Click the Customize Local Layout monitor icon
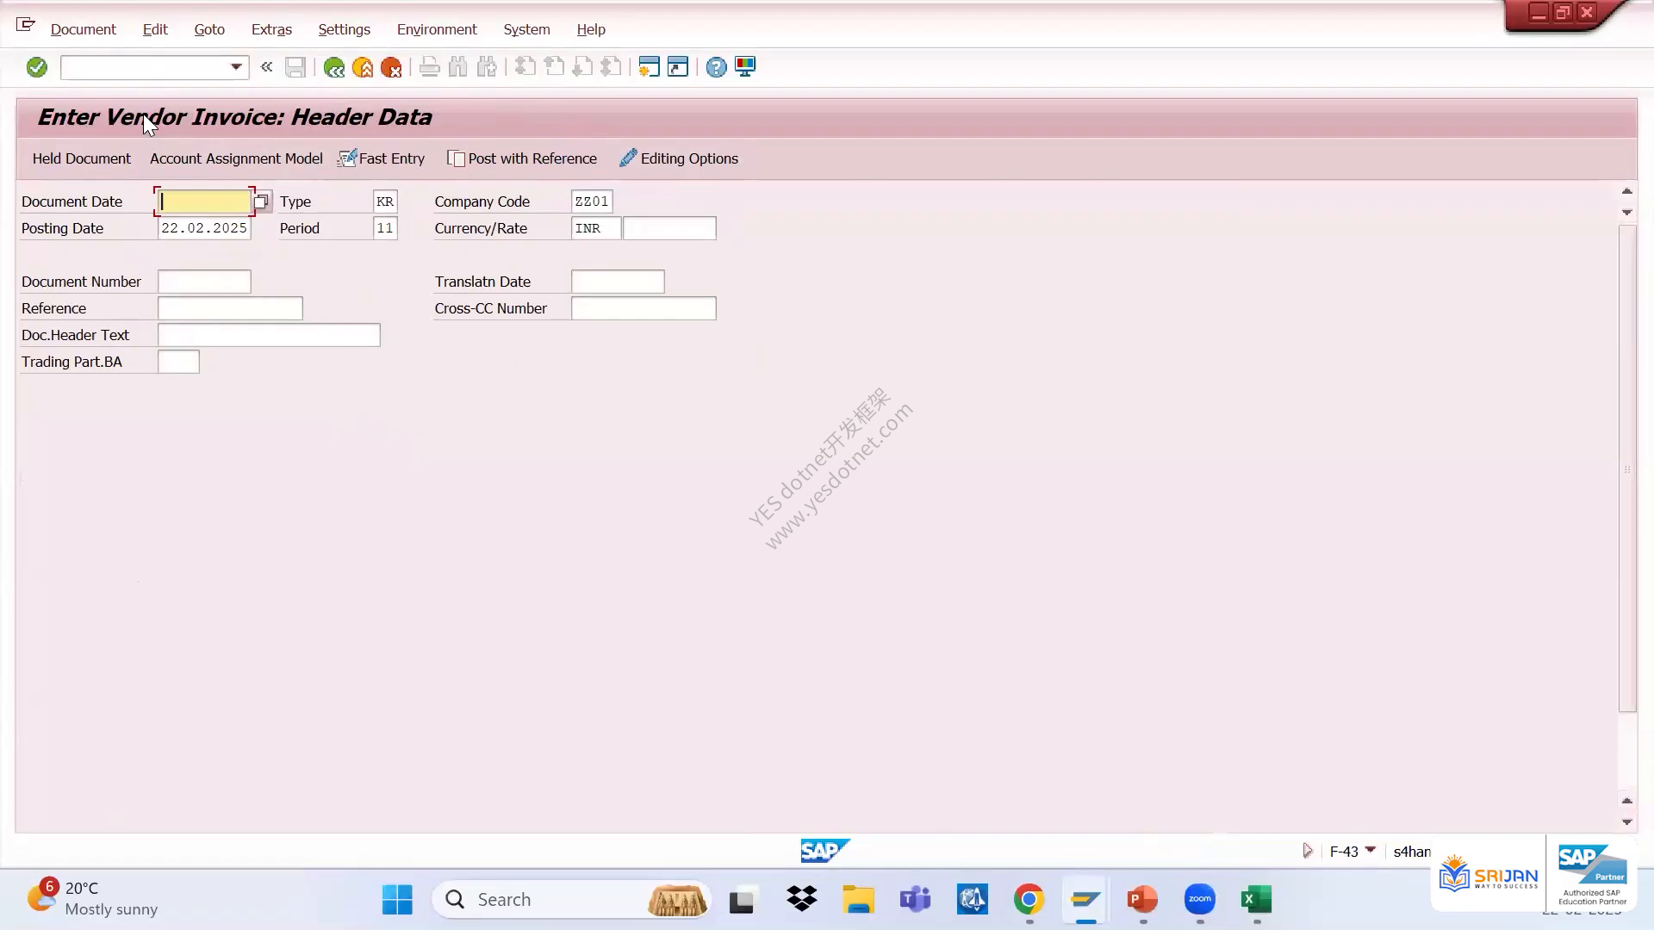The height and width of the screenshot is (930, 1654). click(x=745, y=67)
